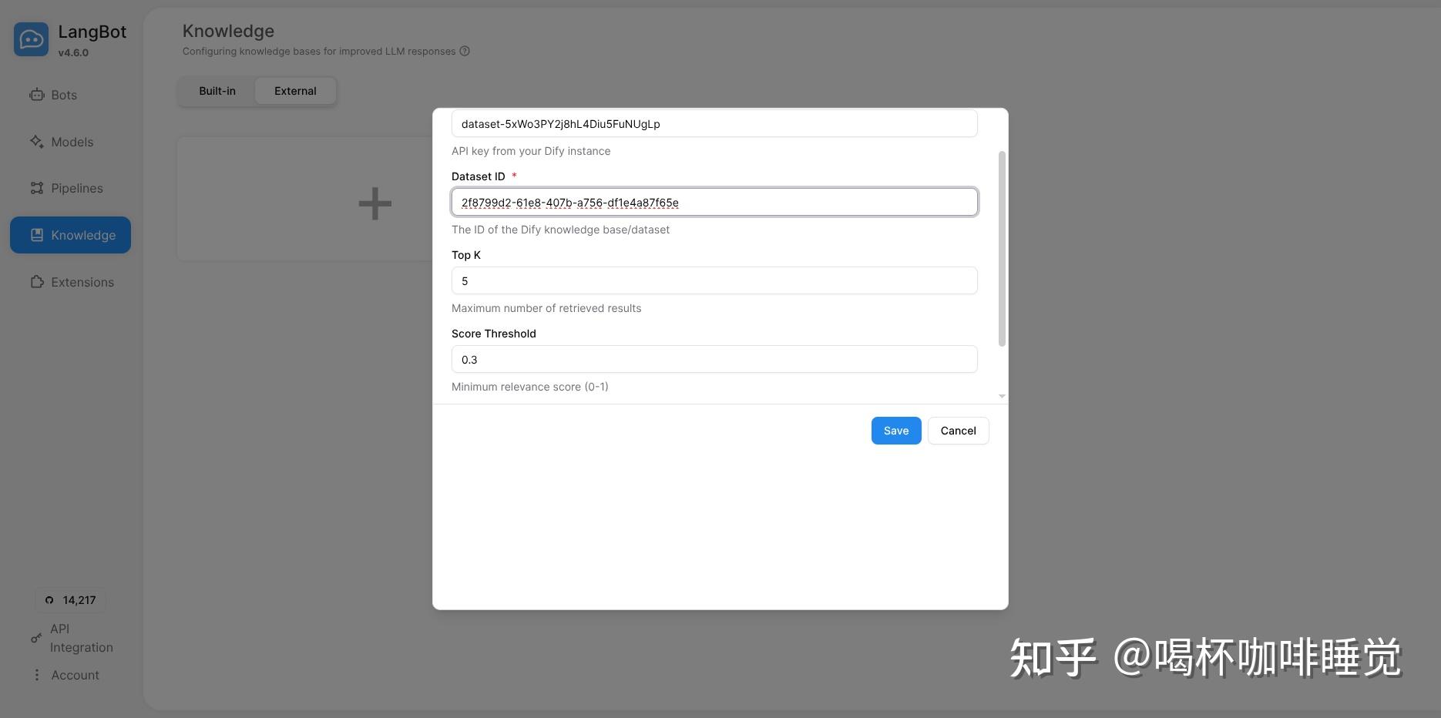The height and width of the screenshot is (718, 1441).
Task: Open the Bots section in sidebar
Action: (63, 94)
